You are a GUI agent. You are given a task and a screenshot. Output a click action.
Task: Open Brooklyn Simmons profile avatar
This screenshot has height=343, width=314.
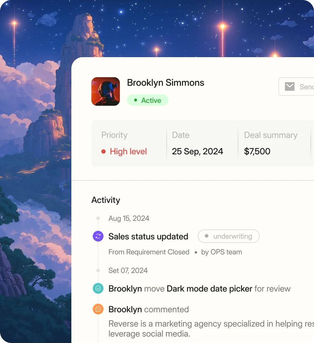tap(106, 91)
